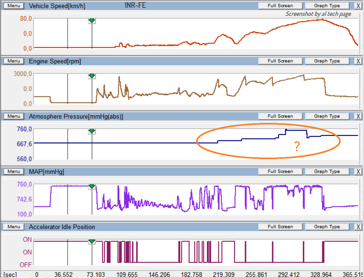Change Graph Type for Engine Speed

[327, 61]
